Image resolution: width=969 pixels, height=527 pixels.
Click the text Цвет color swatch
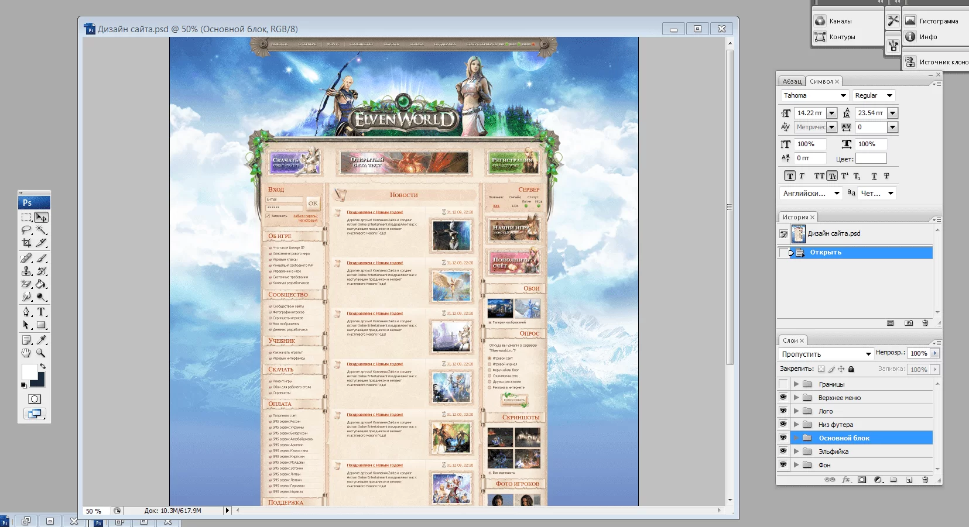tap(871, 159)
